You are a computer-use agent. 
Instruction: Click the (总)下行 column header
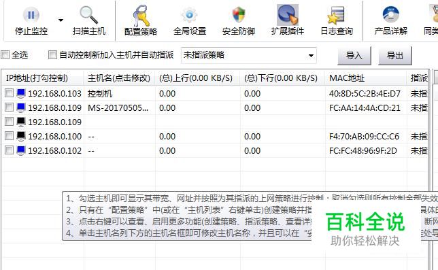283,78
